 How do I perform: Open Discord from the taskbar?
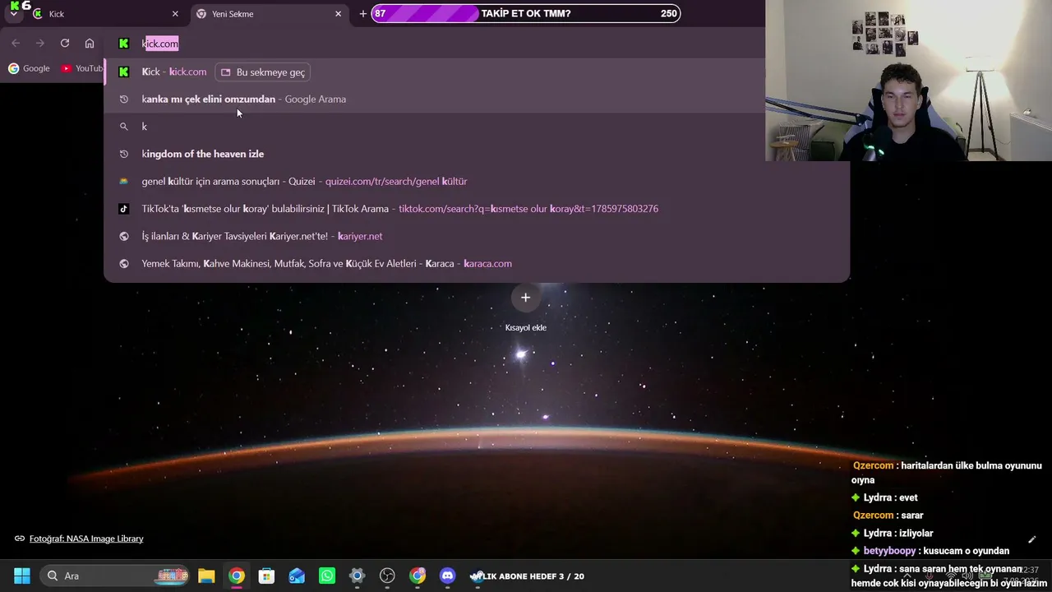coord(447,576)
